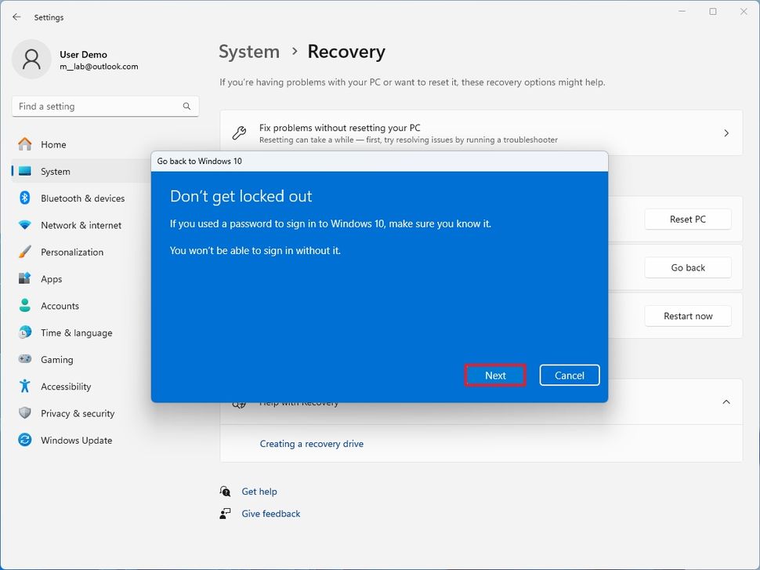Open Creating a recovery drive link
This screenshot has width=760, height=570.
pyautogui.click(x=311, y=443)
